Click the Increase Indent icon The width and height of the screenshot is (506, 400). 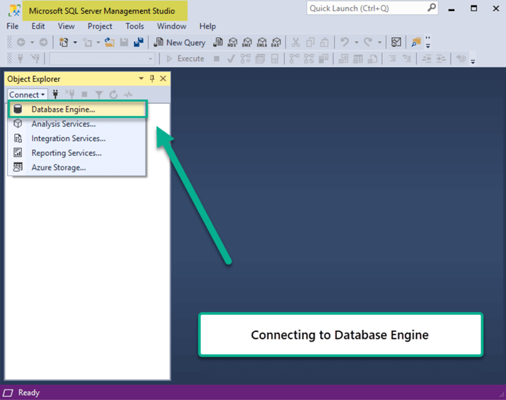(x=441, y=58)
